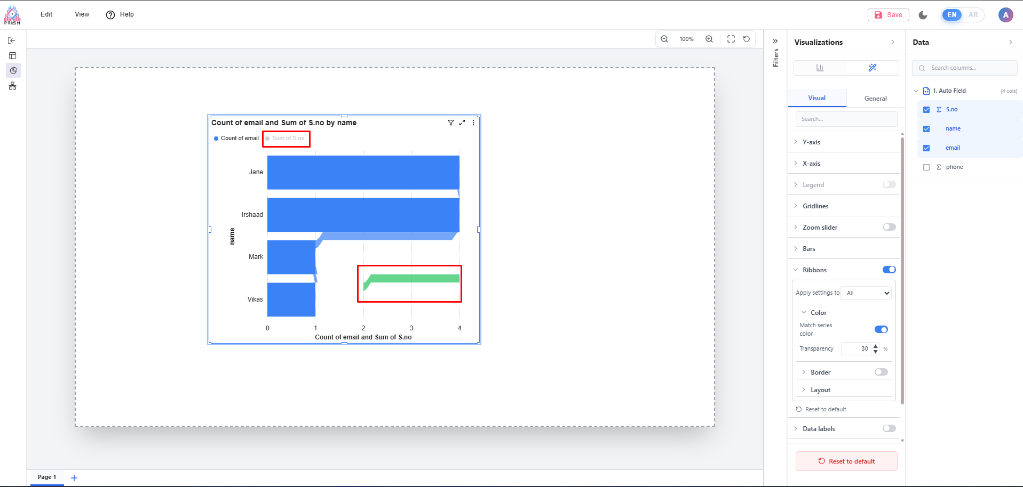1023x487 pixels.
Task: Click the red Reset to default button
Action: 846,461
